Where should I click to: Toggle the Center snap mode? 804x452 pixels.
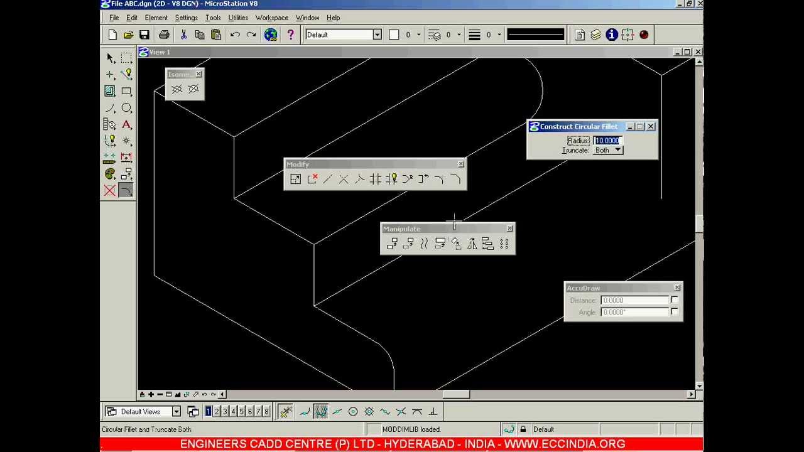[x=353, y=412]
